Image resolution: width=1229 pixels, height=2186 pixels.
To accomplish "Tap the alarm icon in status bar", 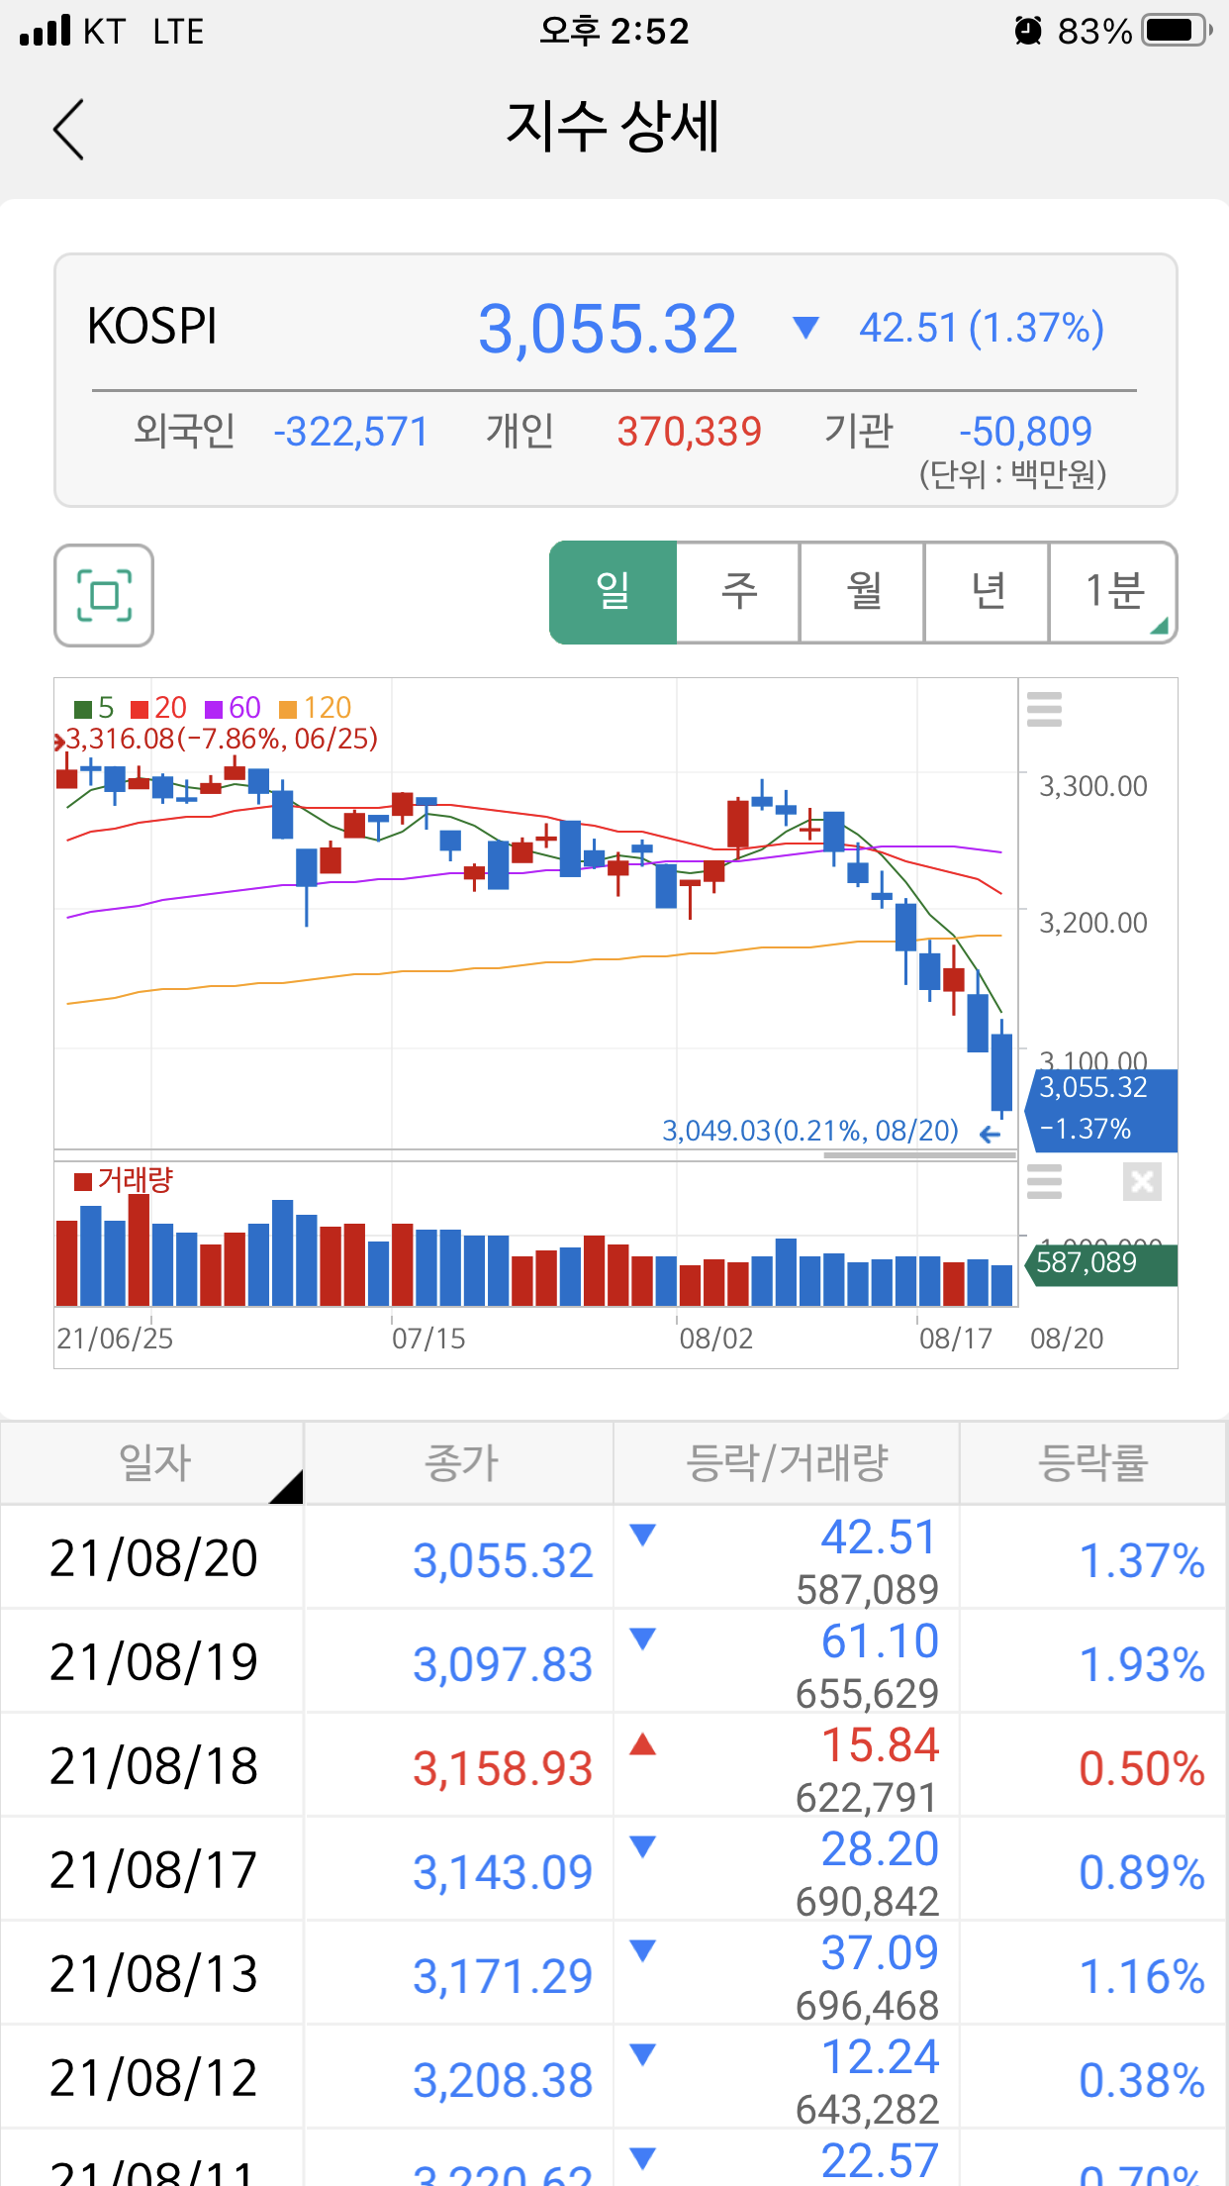I will click(x=1028, y=32).
